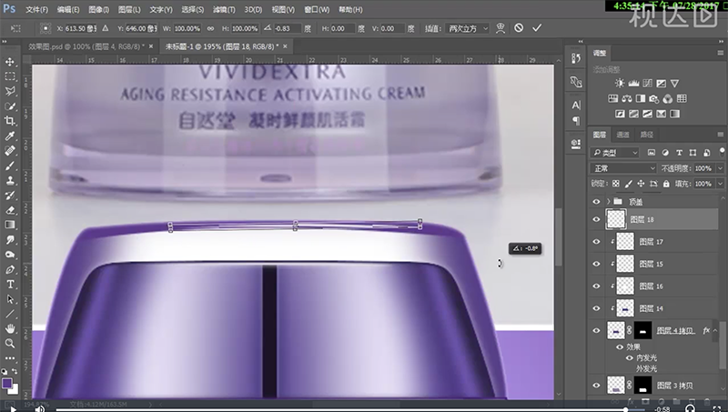Toggle the link width-height proportions icon
Viewport: 728px width, 412px height.
click(x=211, y=28)
